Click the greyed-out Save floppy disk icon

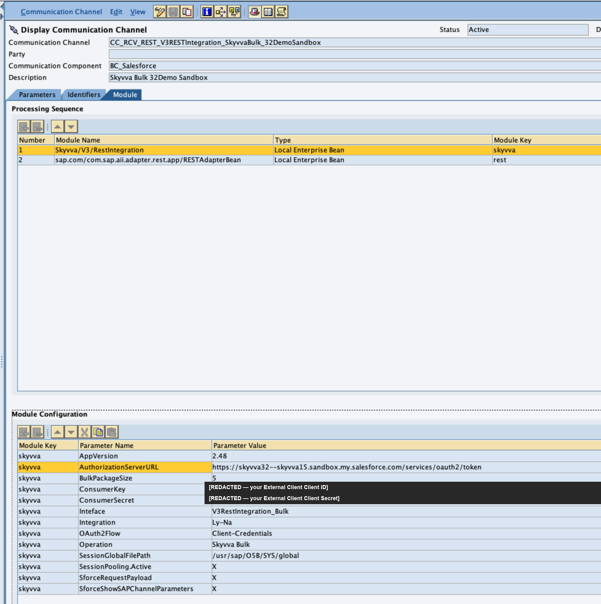[173, 12]
